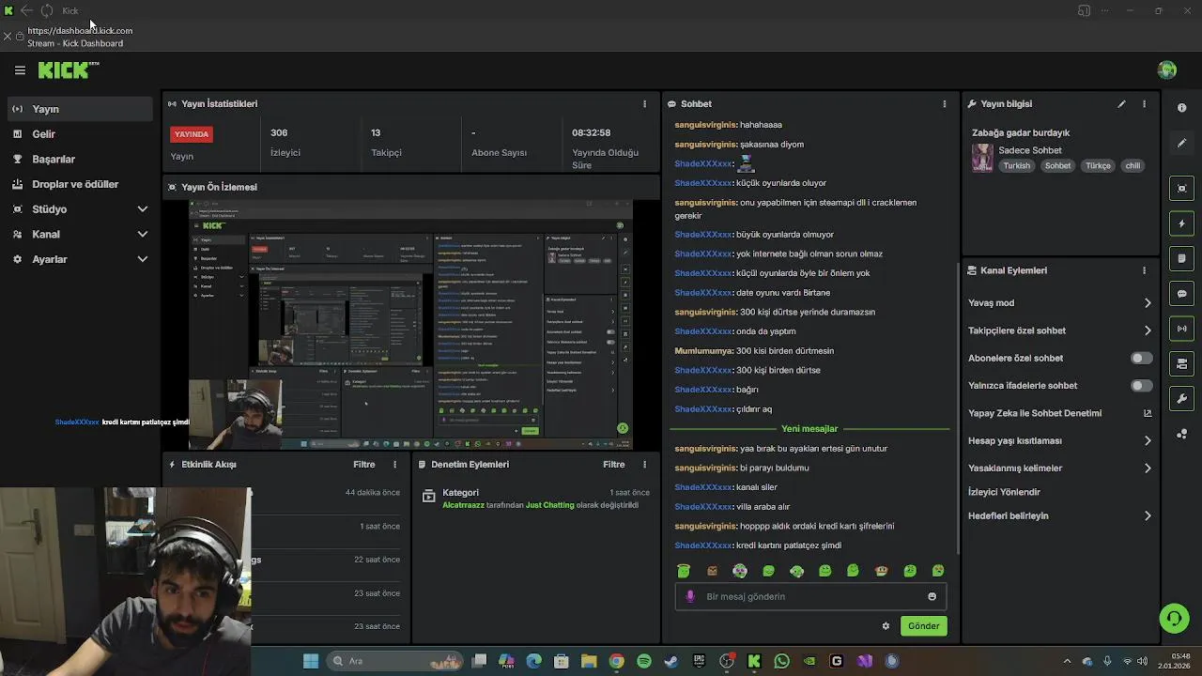Click the pencil edit icon in right rail
Screen dimensions: 1202x676
point(1181,144)
